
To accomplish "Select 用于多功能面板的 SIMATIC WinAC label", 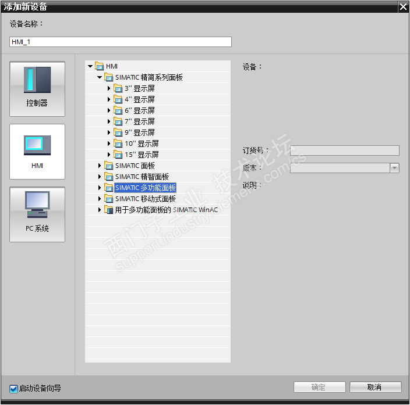I will (167, 210).
